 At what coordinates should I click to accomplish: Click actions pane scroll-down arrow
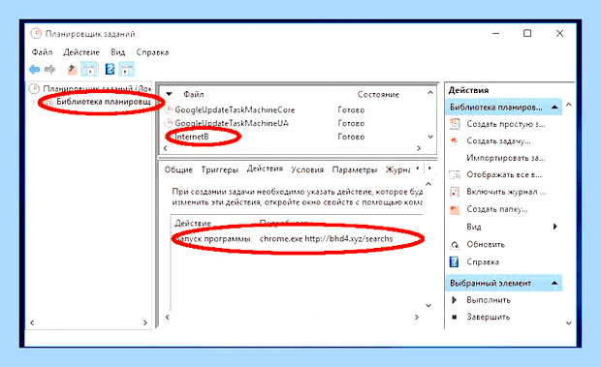(569, 323)
